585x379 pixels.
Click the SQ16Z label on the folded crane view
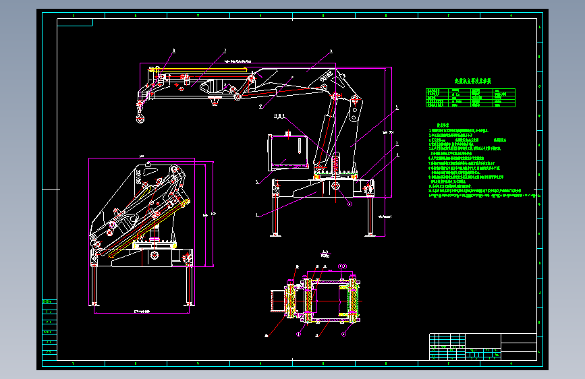click(x=139, y=177)
